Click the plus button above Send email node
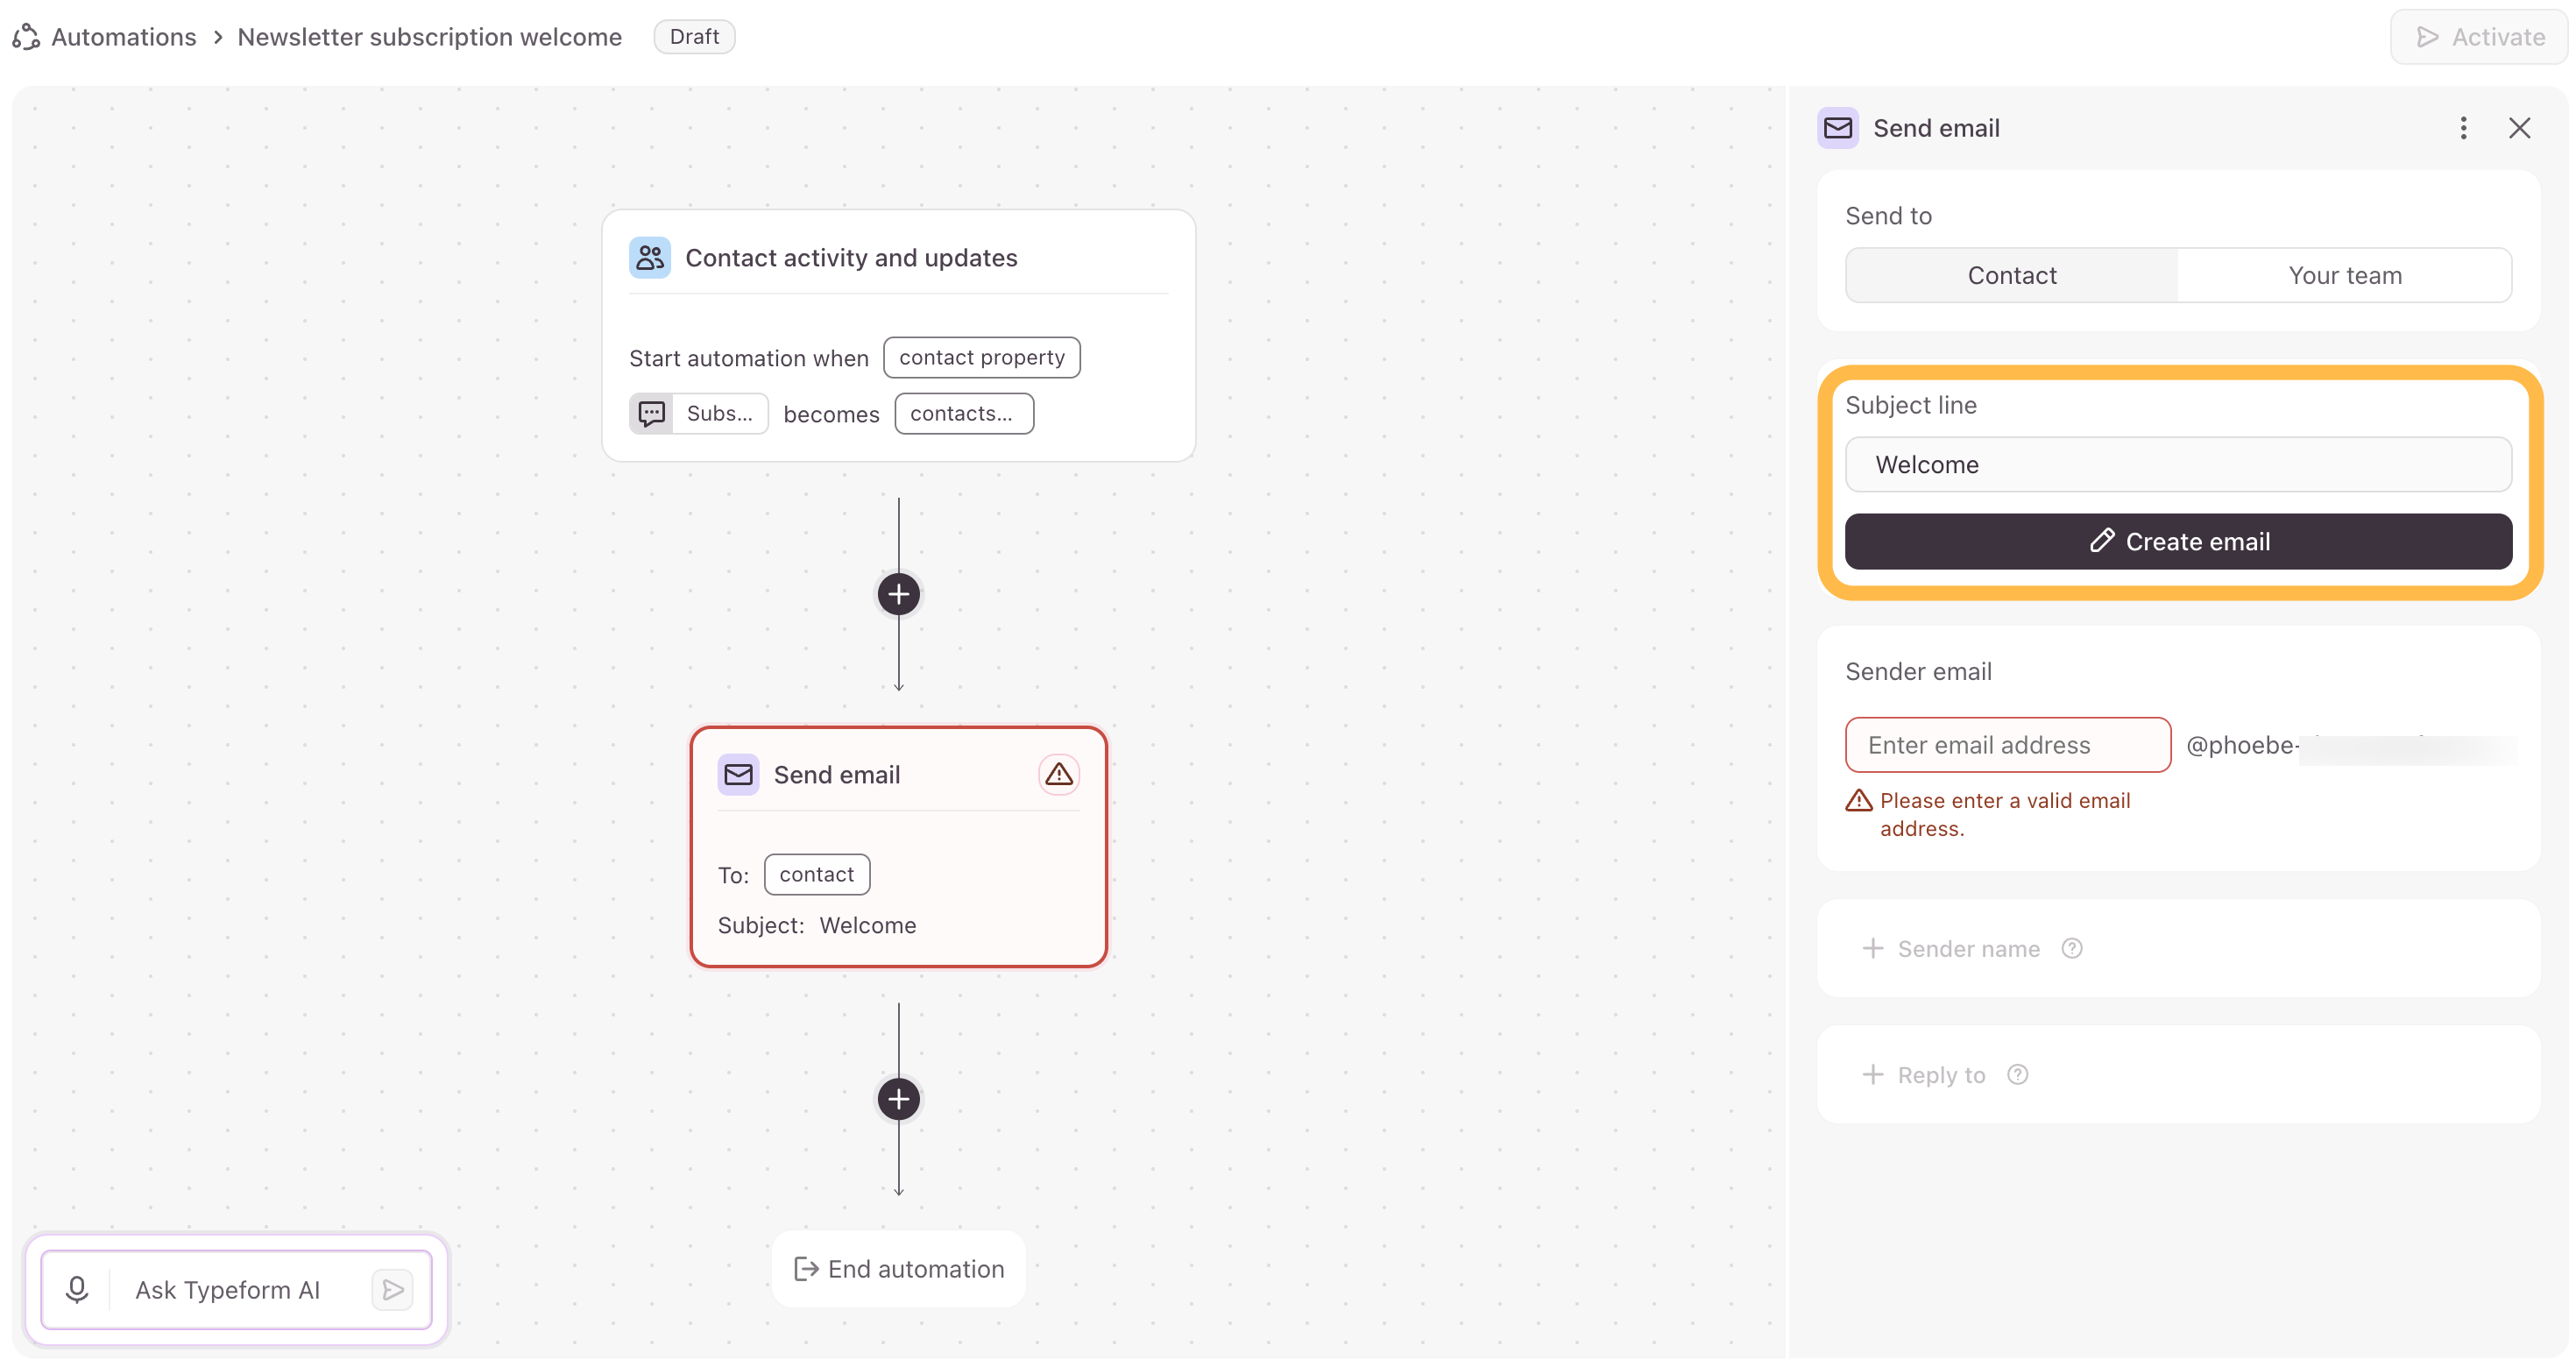The width and height of the screenshot is (2576, 1367). (898, 594)
